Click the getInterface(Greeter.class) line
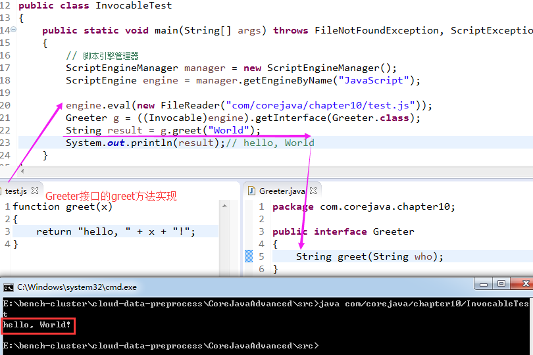Image resolution: width=533 pixels, height=355 pixels. [x=243, y=118]
